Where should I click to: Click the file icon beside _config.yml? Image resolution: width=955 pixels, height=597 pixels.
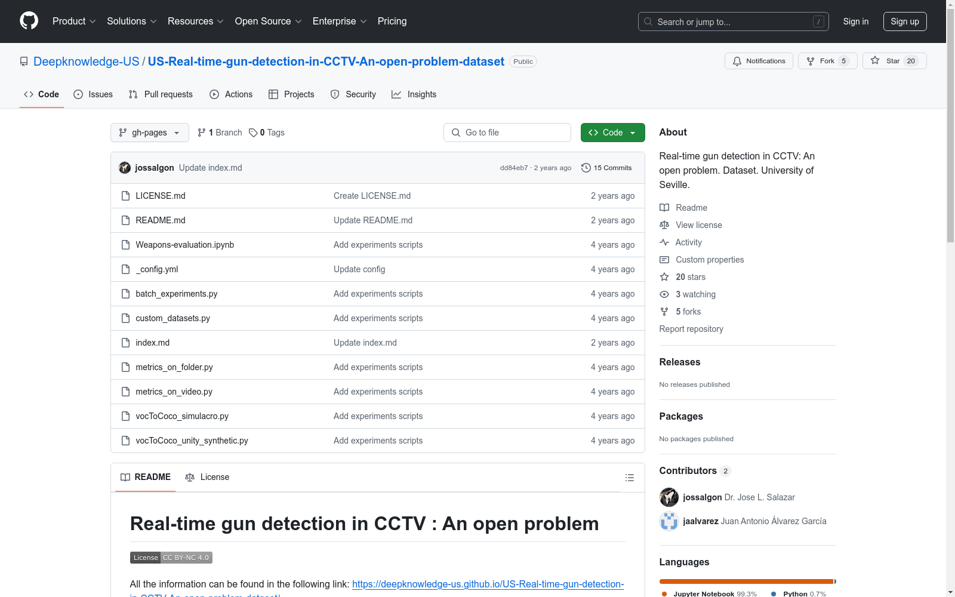click(125, 269)
